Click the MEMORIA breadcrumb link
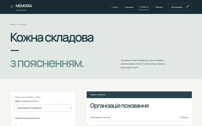Image resolution: width=202 pixels, height=126 pixels. [x=13, y=24]
